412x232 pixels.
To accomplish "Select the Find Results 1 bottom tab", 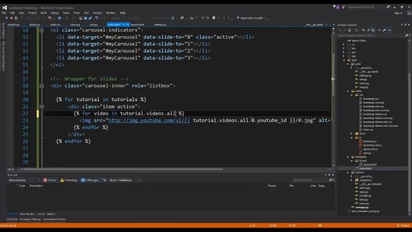I will click(x=27, y=214).
